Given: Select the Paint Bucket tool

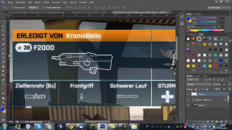Looking at the screenshot, I should [x=3, y=66].
